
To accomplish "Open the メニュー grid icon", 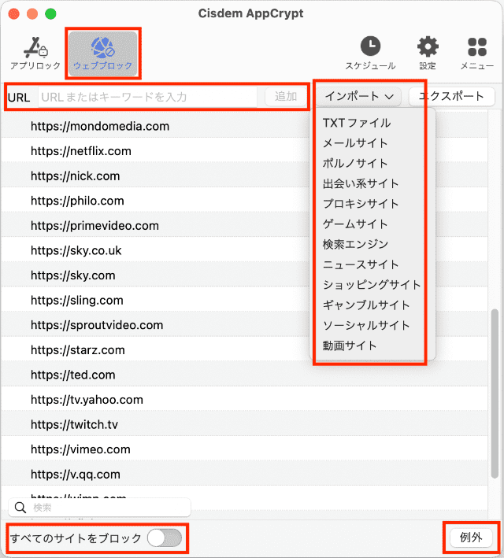I will [x=477, y=53].
